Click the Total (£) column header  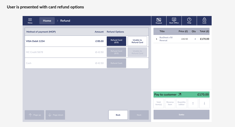[205, 31]
